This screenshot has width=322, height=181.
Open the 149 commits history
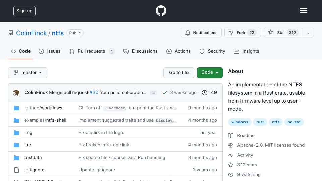209,93
